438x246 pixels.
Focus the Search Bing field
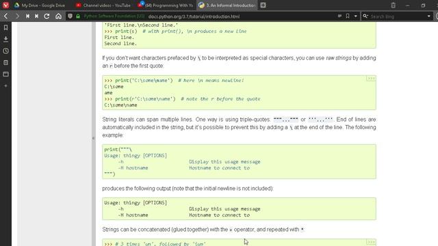coord(397,16)
